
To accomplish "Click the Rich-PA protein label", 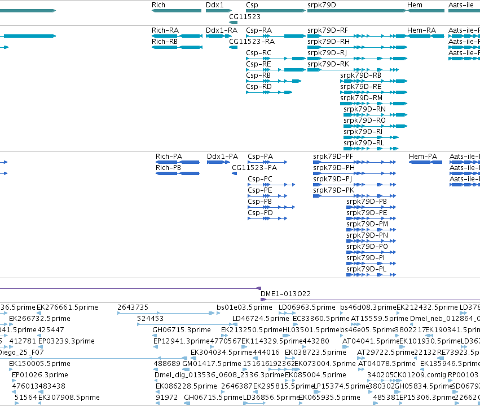I will point(169,157).
